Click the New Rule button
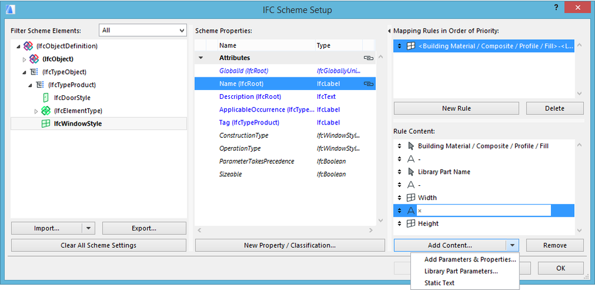The image size is (595, 290). pyautogui.click(x=456, y=108)
